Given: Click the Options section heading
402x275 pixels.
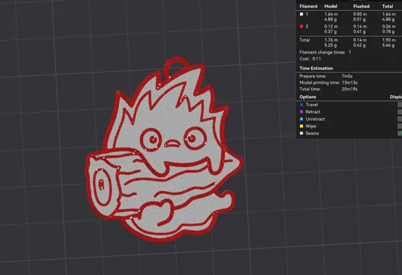Looking at the screenshot, I should click(x=308, y=97).
